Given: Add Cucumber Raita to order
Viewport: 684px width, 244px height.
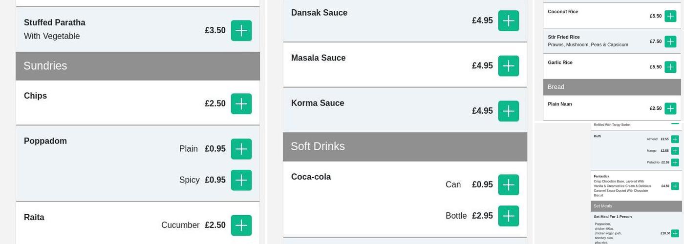Looking at the screenshot, I should click(241, 225).
